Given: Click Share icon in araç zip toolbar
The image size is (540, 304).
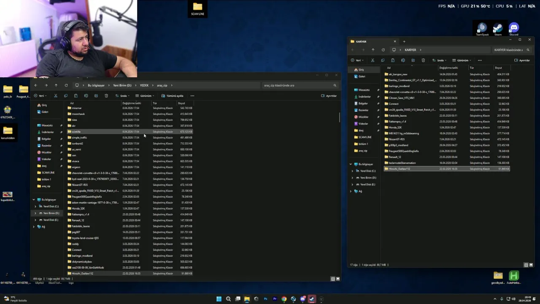Looking at the screenshot, I should coord(96,96).
